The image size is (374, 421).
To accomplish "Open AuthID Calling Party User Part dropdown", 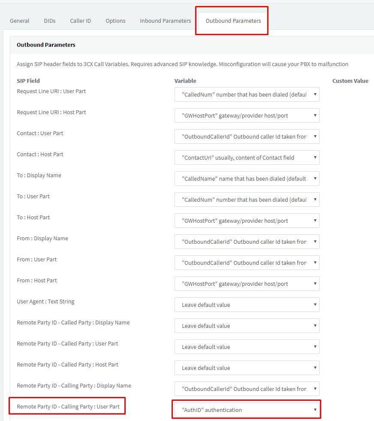I will pos(247,410).
